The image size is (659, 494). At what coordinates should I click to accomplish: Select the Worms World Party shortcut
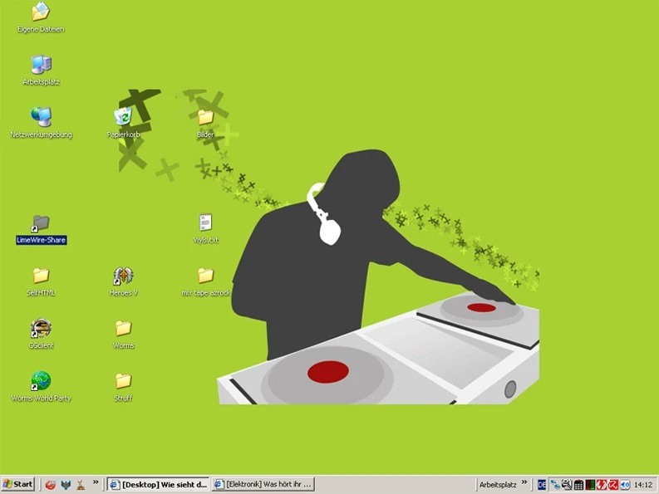pos(41,381)
